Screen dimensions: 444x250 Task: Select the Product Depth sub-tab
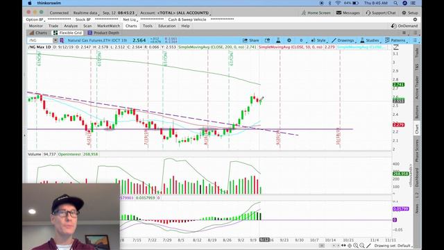tap(103, 33)
